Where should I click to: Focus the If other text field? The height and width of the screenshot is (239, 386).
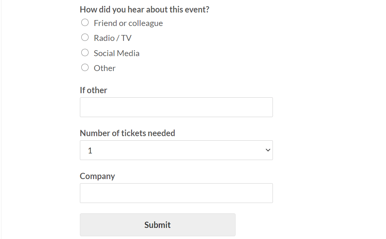pyautogui.click(x=176, y=107)
